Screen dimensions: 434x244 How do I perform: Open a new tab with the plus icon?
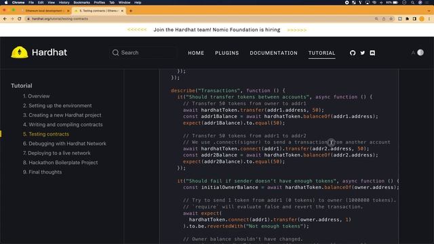point(131,11)
